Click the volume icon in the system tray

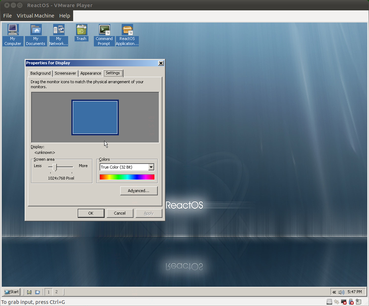coord(341,292)
